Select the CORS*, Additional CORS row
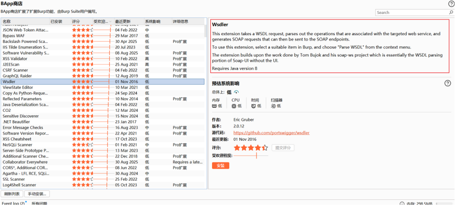 103,168
